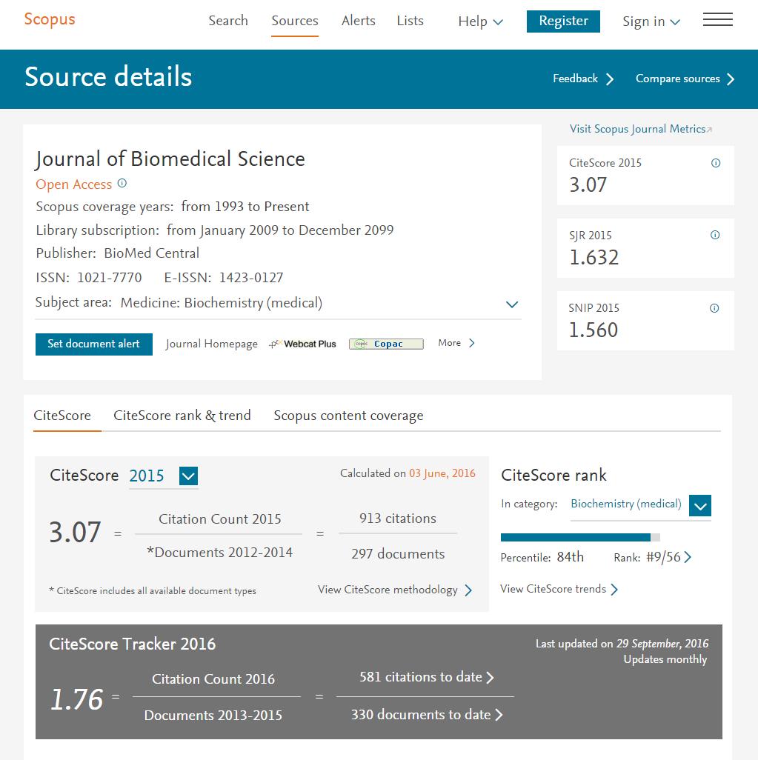Open the category dropdown for CiteScore rank
Viewport: 758px width, 760px height.
click(699, 505)
